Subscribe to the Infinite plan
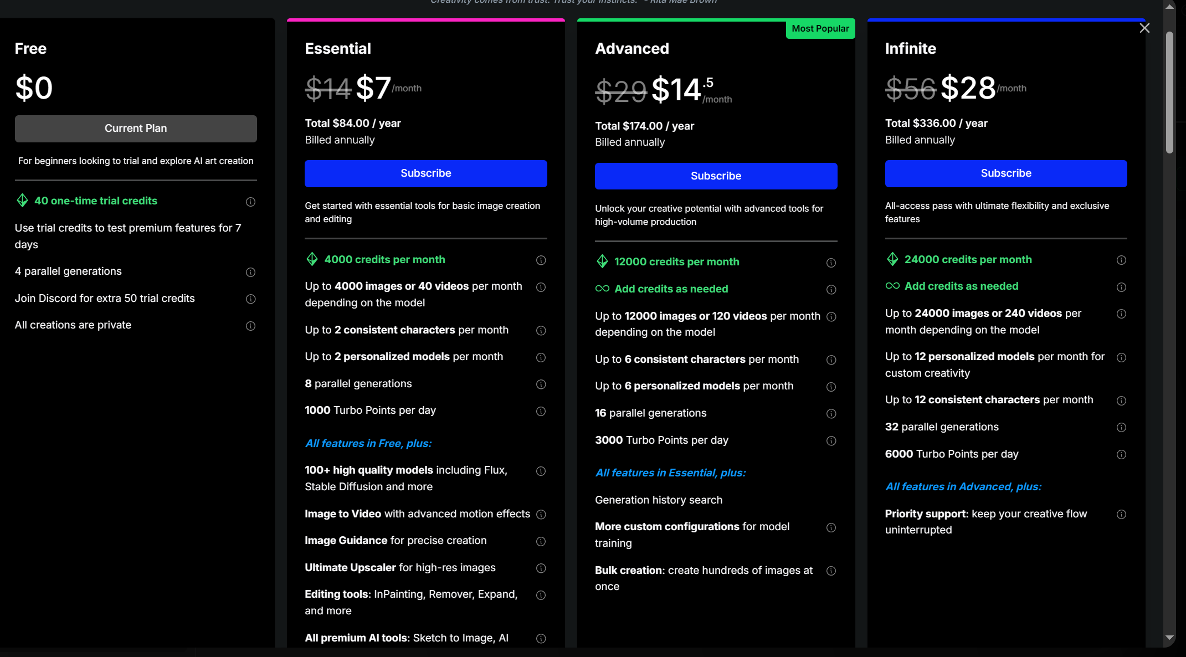Image resolution: width=1186 pixels, height=657 pixels. (1006, 173)
